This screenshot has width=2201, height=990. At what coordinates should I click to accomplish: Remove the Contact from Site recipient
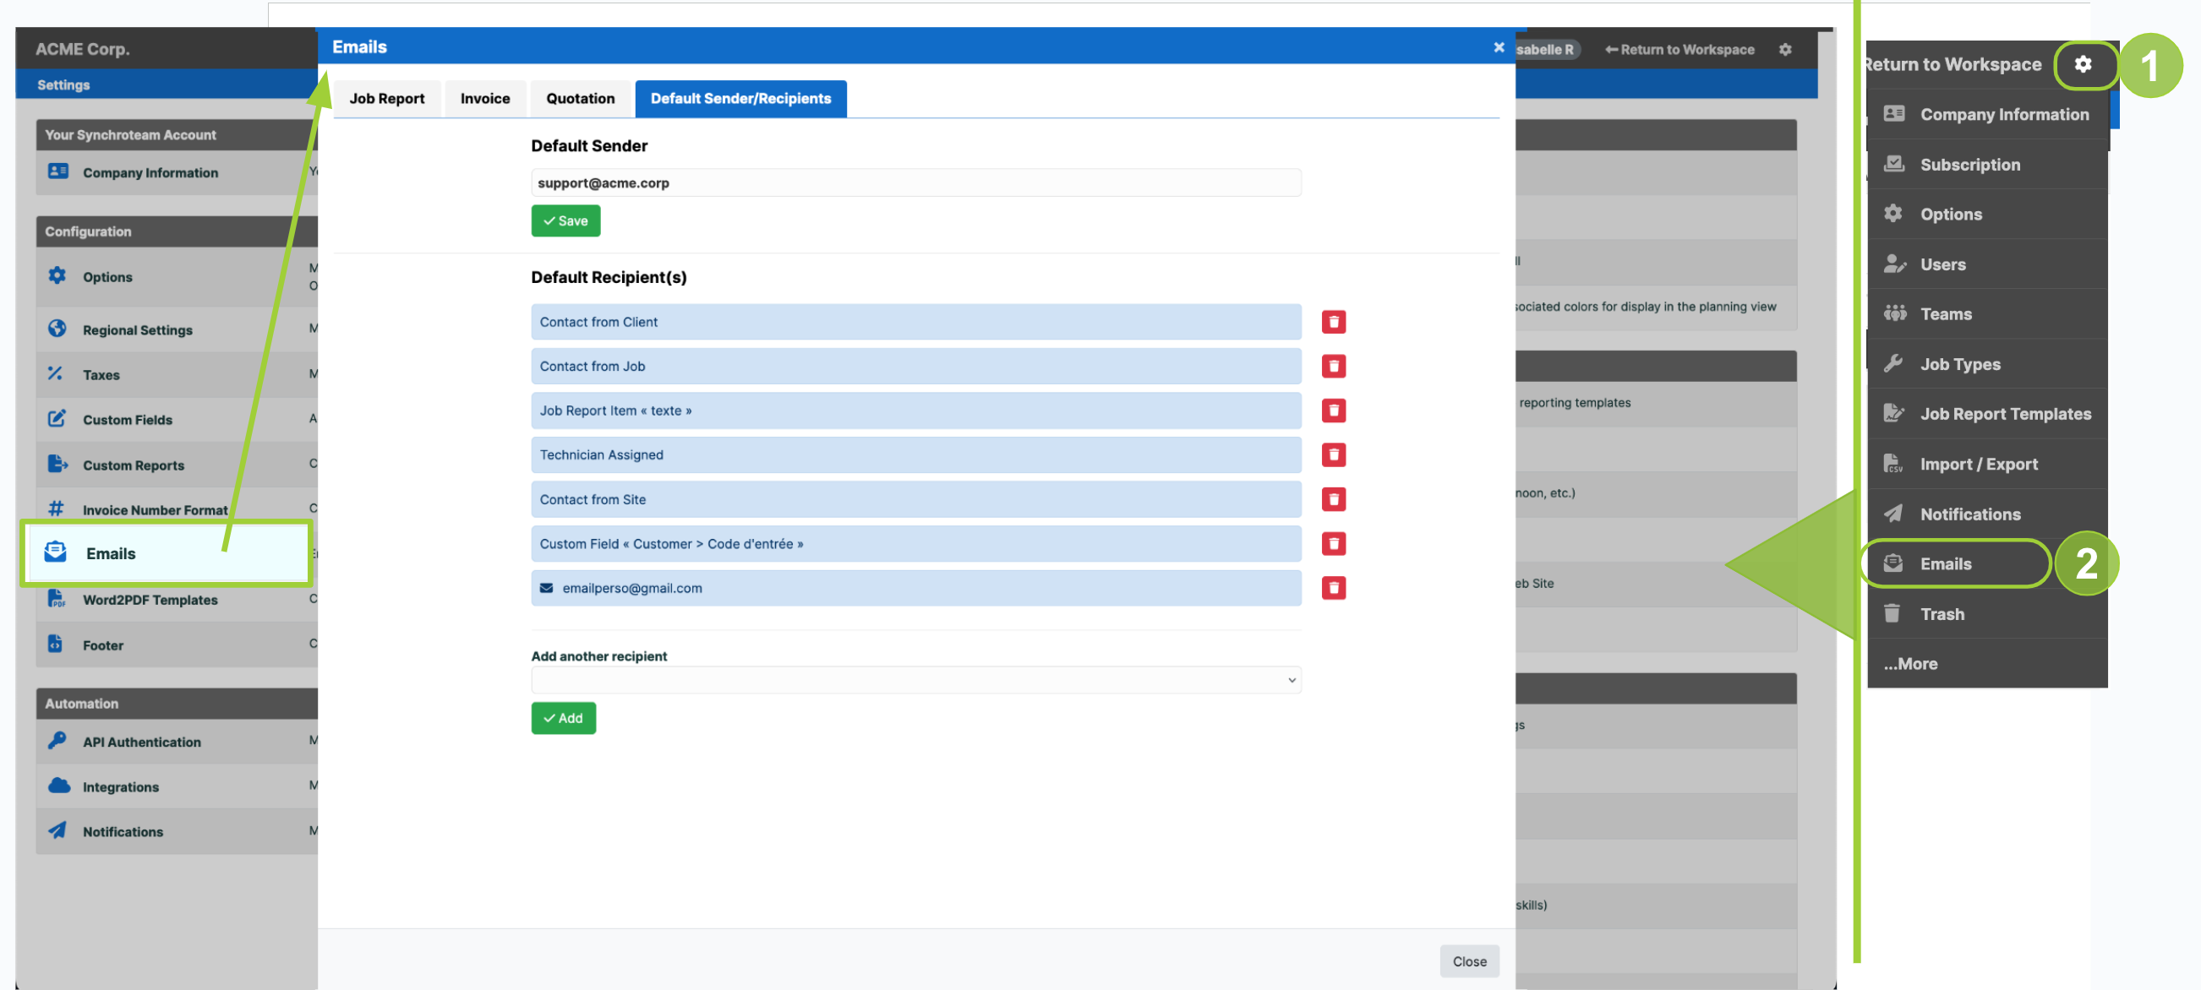click(1333, 500)
